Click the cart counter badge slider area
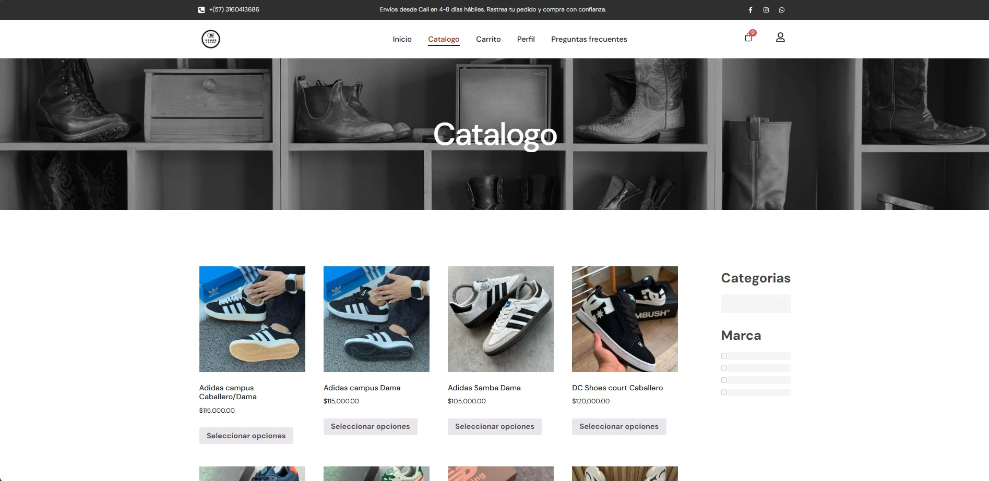 pos(753,32)
